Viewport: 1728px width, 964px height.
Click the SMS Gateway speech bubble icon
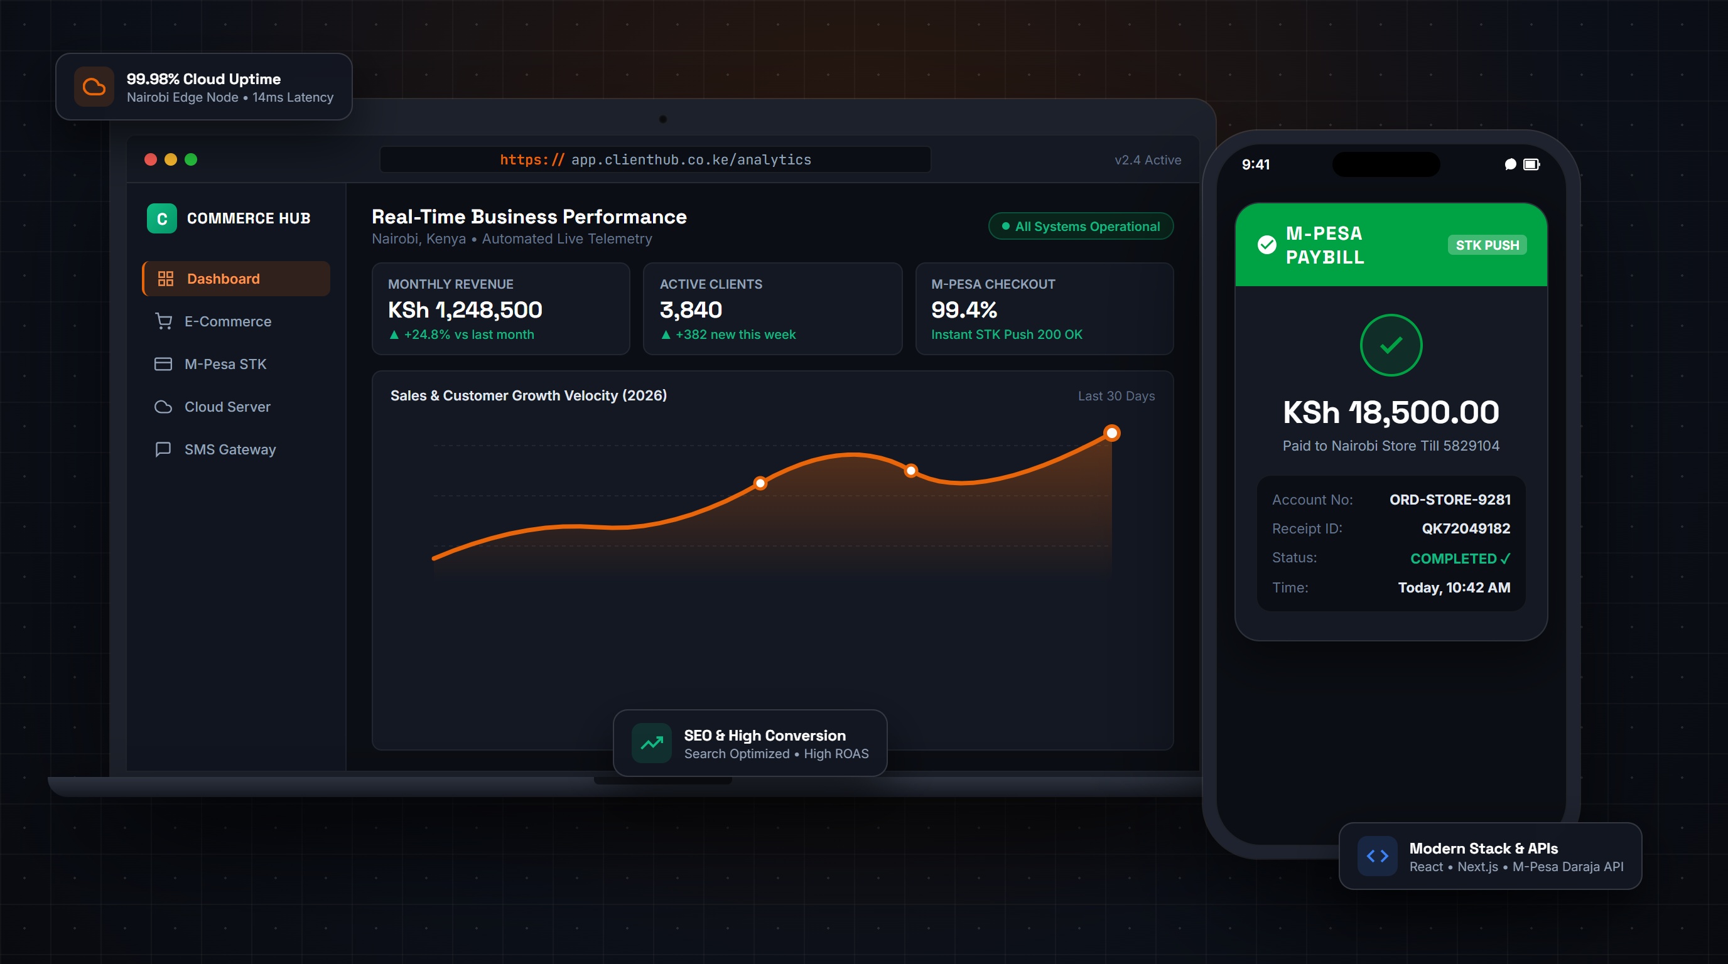[163, 449]
